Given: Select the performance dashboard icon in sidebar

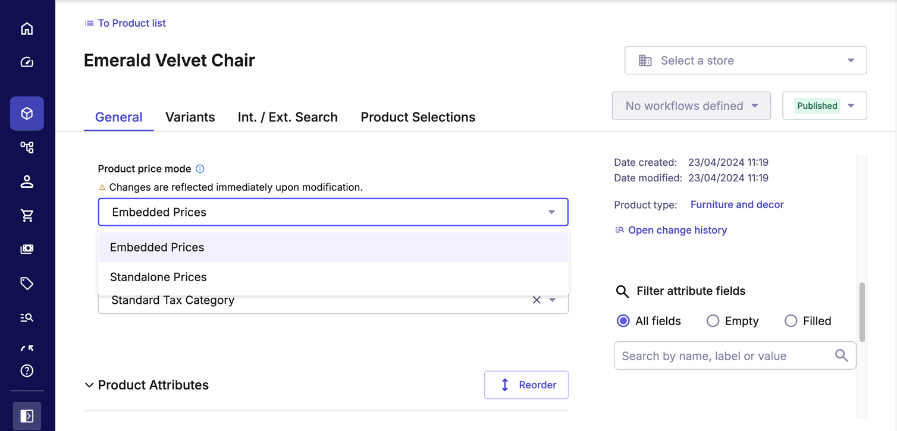Looking at the screenshot, I should pos(27,62).
